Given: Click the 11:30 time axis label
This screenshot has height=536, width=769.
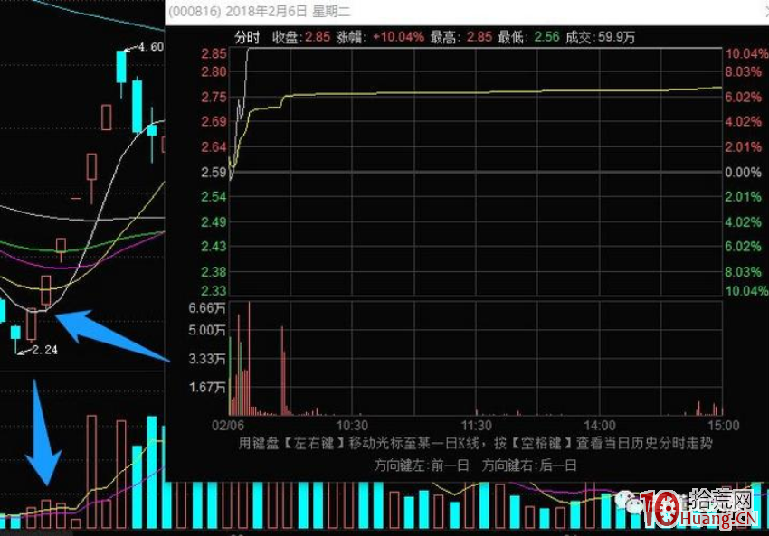Looking at the screenshot, I should point(476,425).
